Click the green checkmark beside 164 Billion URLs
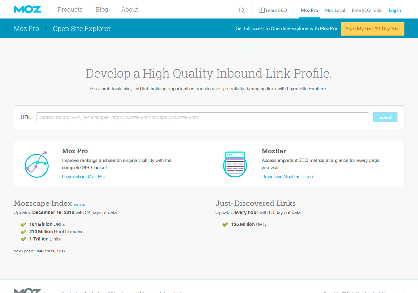418x293 pixels. tap(23, 225)
